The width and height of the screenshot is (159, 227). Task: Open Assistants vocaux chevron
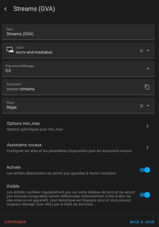pos(148,148)
